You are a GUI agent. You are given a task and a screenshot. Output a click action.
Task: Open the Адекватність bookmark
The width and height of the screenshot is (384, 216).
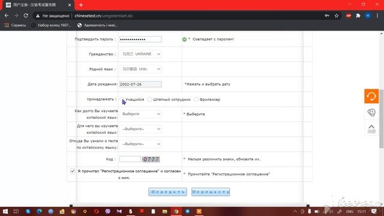(x=97, y=25)
